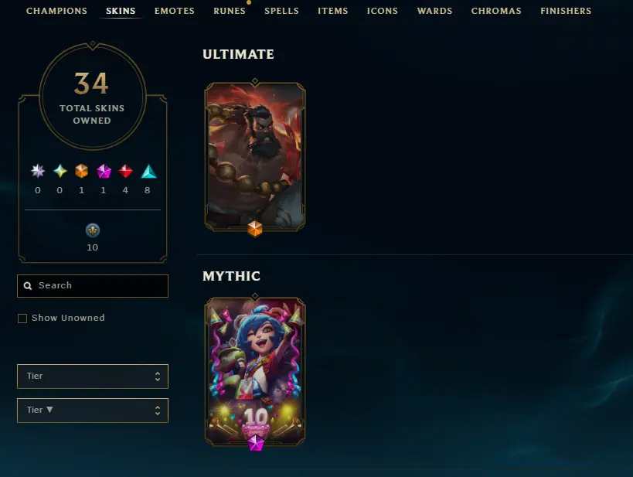Screen dimensions: 633x477
Task: Open the Finishers tab
Action: click(566, 11)
